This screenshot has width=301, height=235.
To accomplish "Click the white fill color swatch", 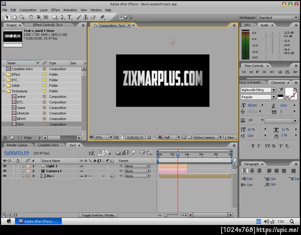I will [289, 91].
